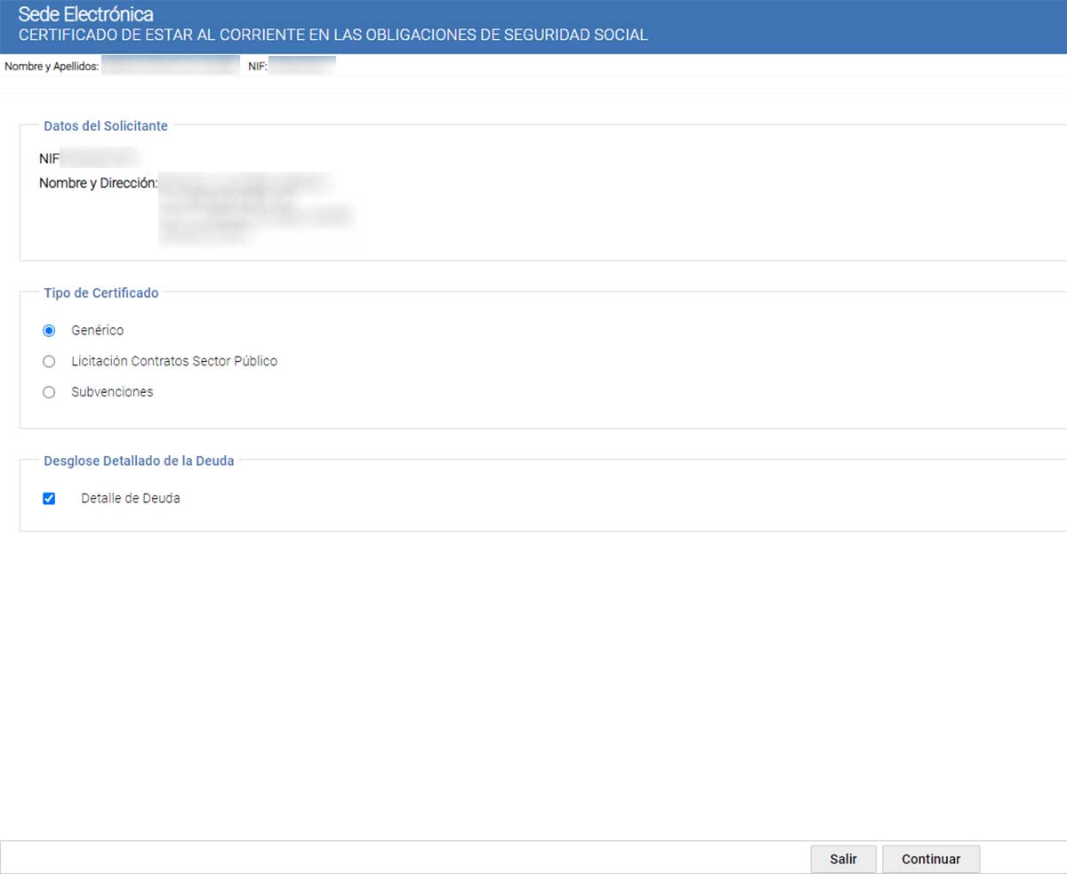The image size is (1067, 874).
Task: Choose the Licitación Contratos Sector Público radio option
Action: [49, 362]
